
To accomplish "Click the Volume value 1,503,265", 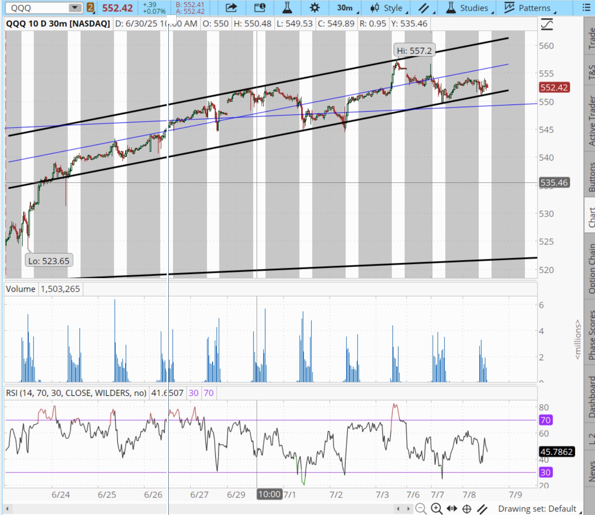I will click(60, 289).
